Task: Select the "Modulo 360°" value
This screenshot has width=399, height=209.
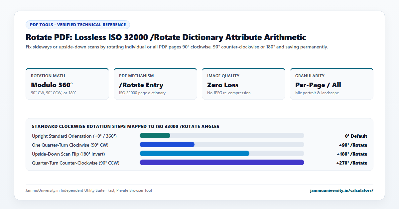Action: tap(52, 85)
